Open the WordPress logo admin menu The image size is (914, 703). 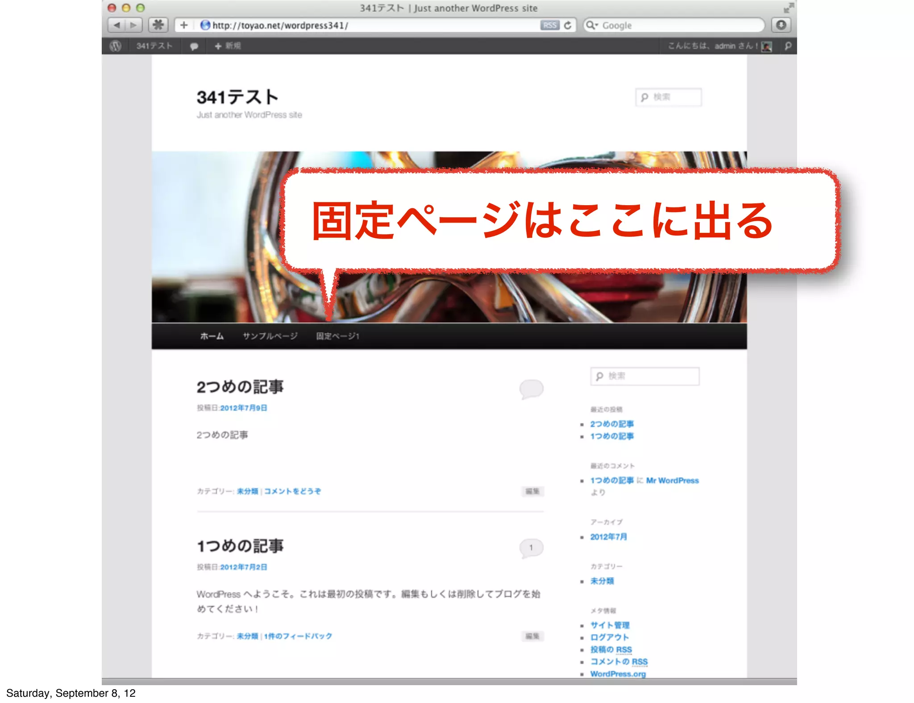click(116, 46)
